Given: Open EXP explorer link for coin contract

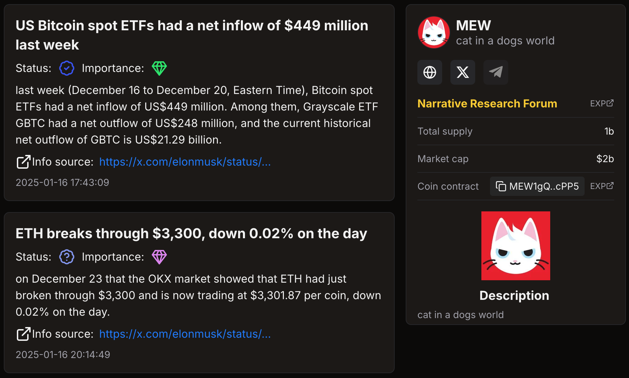Looking at the screenshot, I should click(602, 186).
